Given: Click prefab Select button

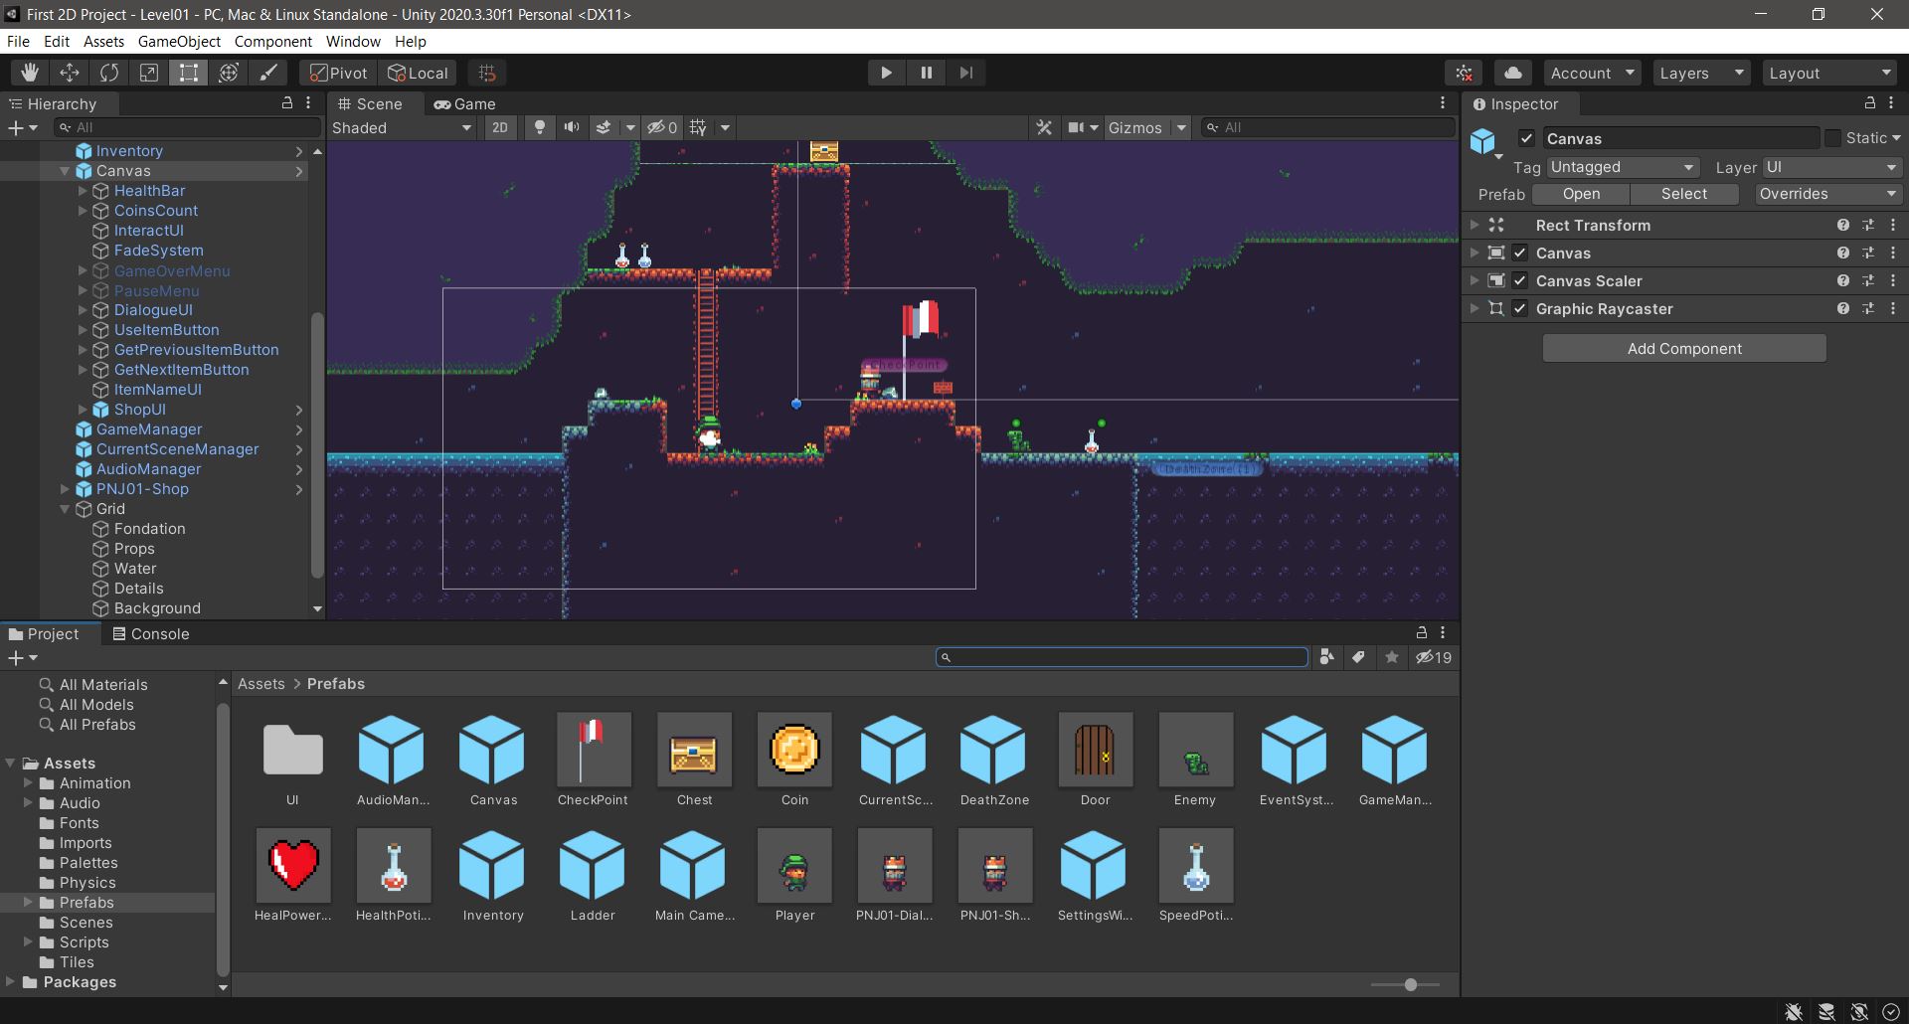Looking at the screenshot, I should [x=1684, y=194].
